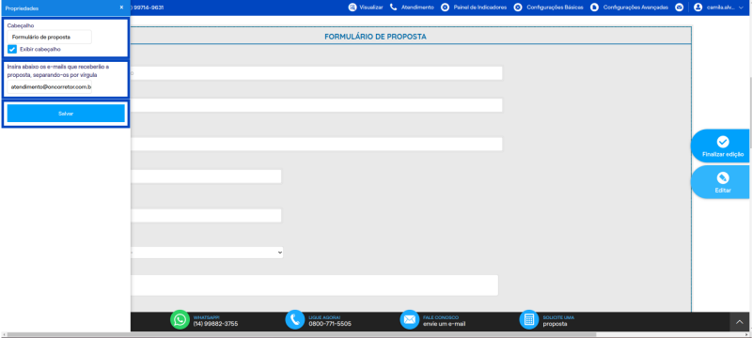Viewport: 752px width, 338px height.
Task: Click the Finalizar edição checkmark icon
Action: (x=723, y=142)
